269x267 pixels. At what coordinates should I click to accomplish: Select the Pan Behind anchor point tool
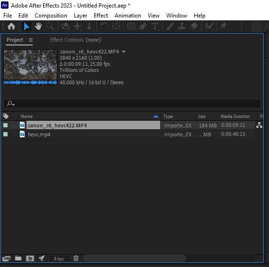[x=116, y=26]
